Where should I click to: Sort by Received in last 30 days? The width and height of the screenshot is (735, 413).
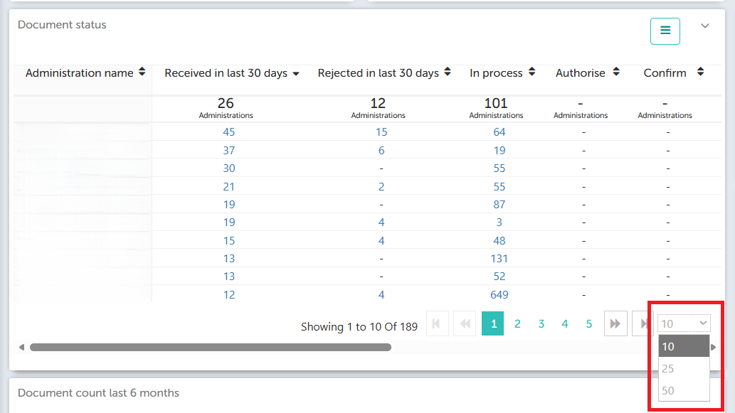pyautogui.click(x=231, y=73)
